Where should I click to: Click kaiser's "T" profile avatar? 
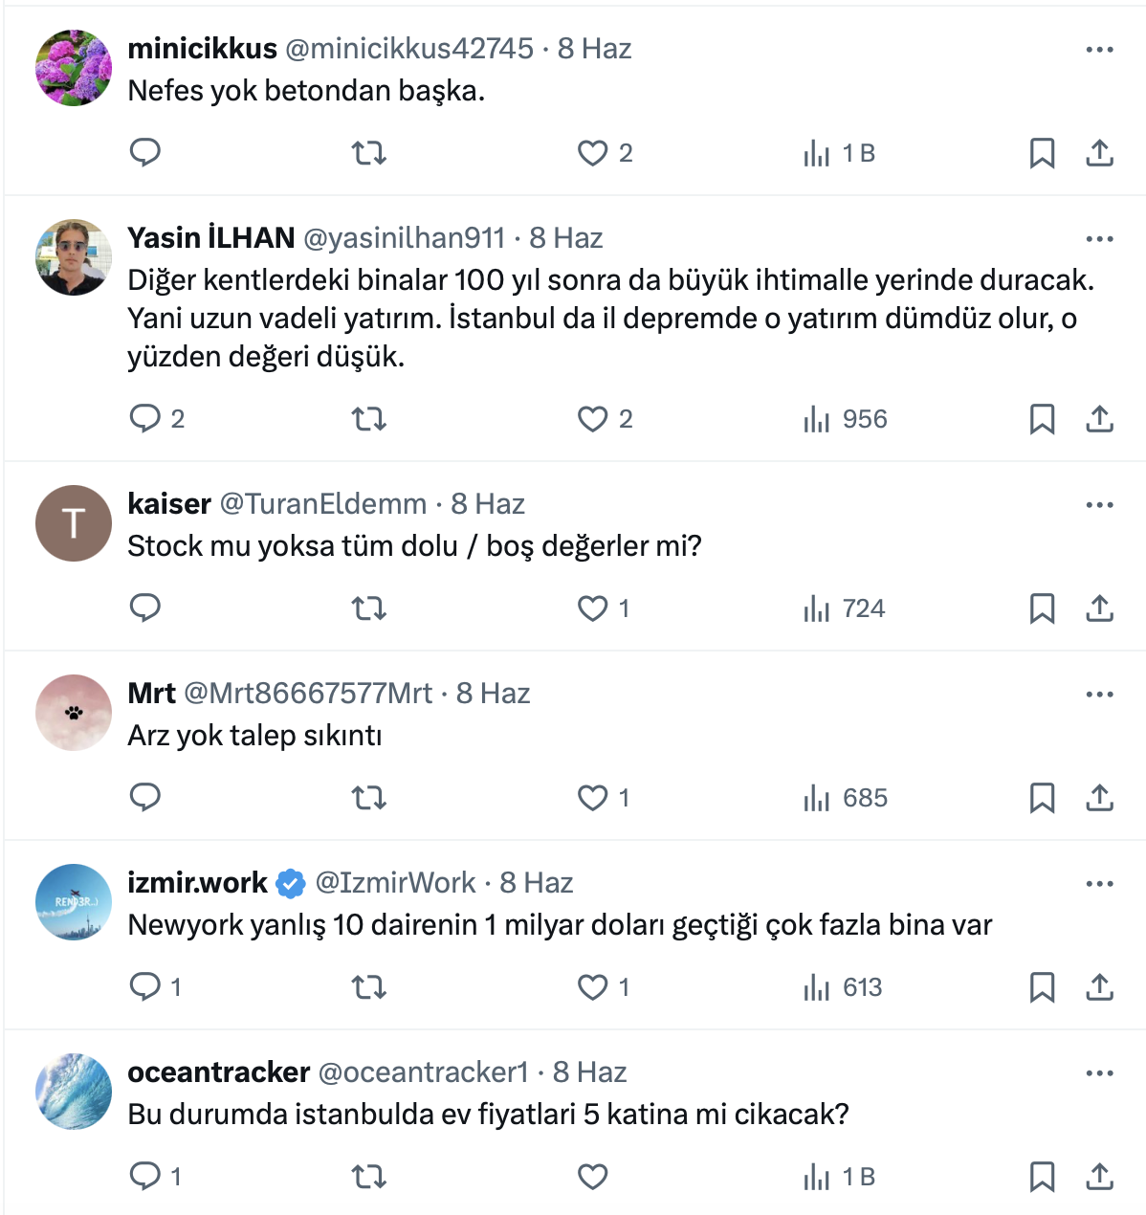point(74,523)
